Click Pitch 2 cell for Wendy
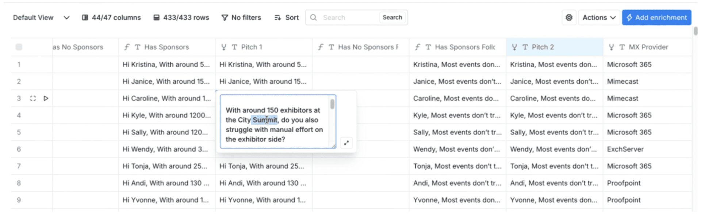 554,149
